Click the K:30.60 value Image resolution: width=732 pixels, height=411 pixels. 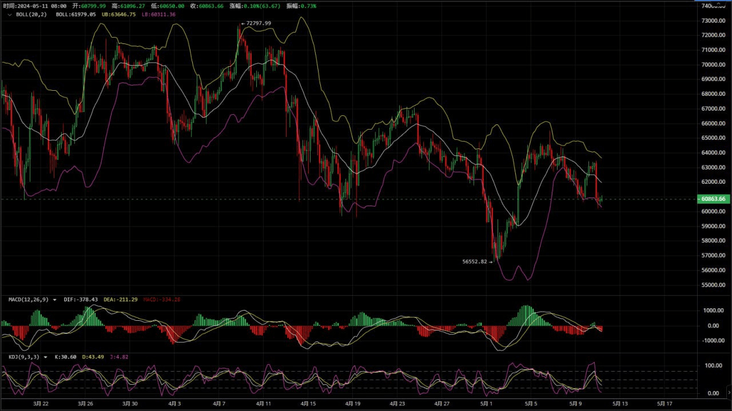pyautogui.click(x=66, y=357)
